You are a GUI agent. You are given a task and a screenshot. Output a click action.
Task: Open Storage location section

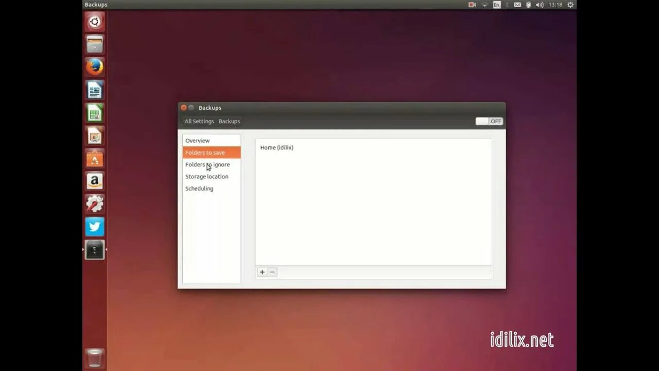coord(212,176)
